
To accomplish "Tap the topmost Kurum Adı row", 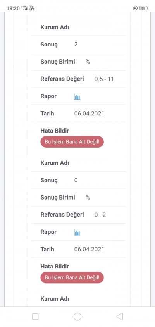I will [x=78, y=28].
